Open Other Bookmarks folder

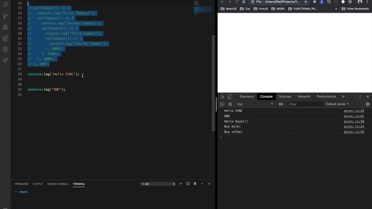click(x=355, y=9)
